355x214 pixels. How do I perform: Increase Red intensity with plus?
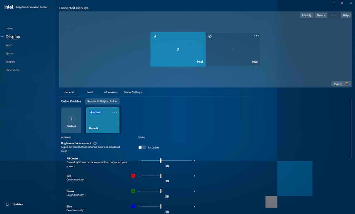coord(194,176)
